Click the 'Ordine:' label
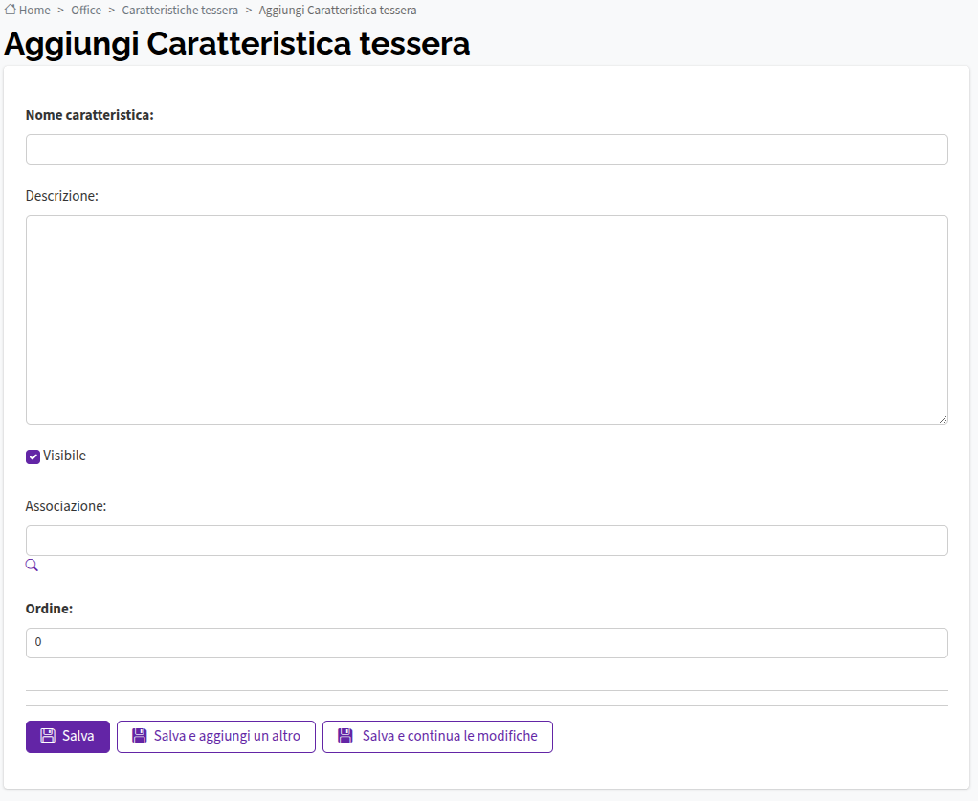 click(49, 609)
